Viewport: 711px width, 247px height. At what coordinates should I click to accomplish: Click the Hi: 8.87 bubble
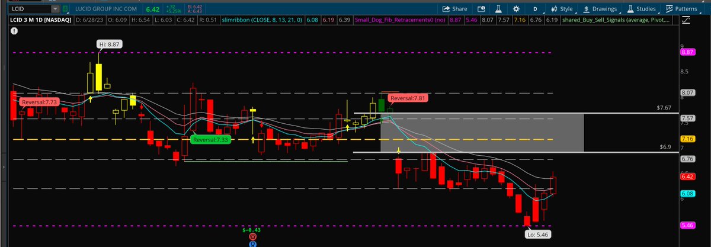[x=111, y=44]
